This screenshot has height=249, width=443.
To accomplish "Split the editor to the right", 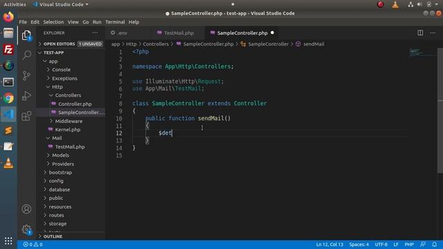I will coord(420,33).
